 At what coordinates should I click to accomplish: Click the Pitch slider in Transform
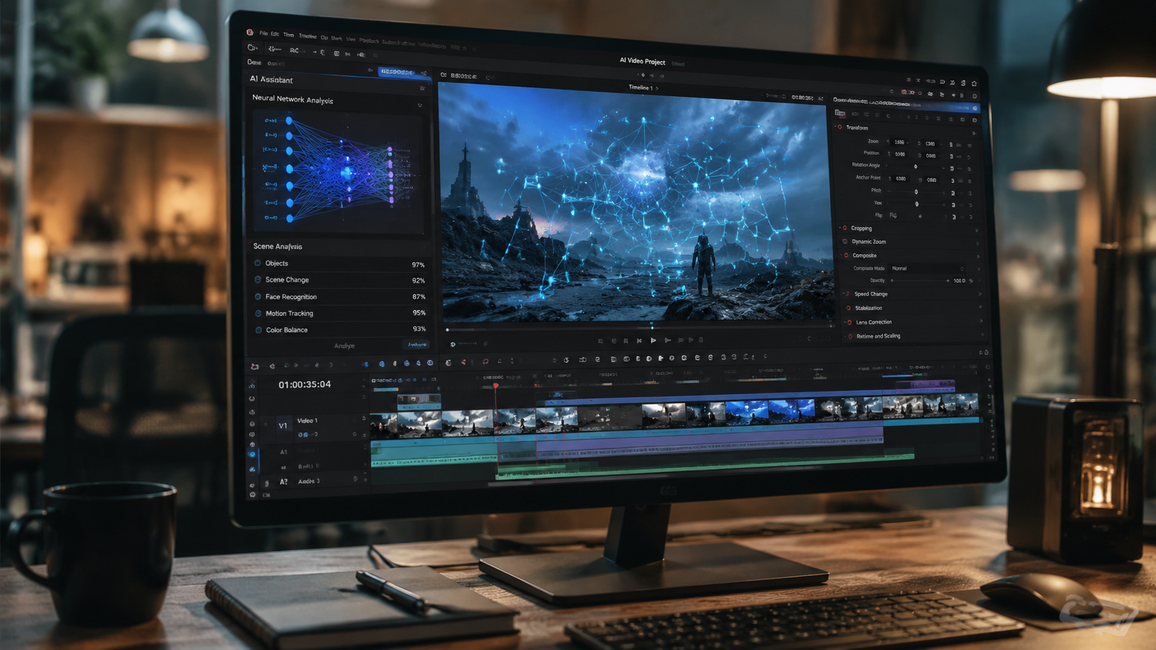[917, 192]
